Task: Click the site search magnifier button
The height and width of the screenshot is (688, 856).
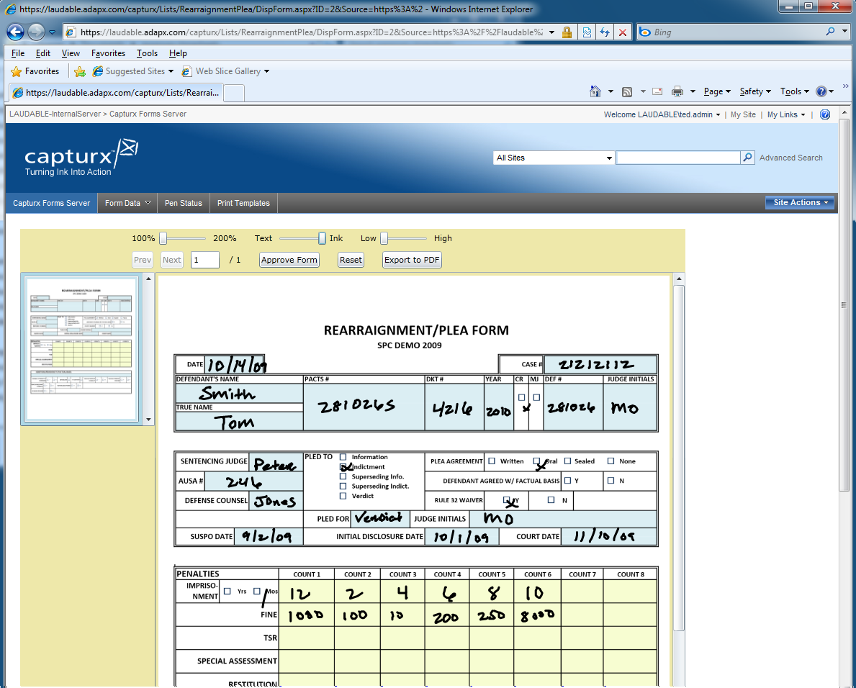Action: tap(747, 158)
